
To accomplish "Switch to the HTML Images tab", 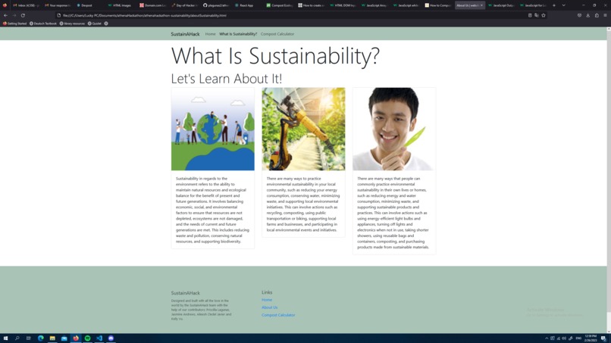I will tap(120, 5).
